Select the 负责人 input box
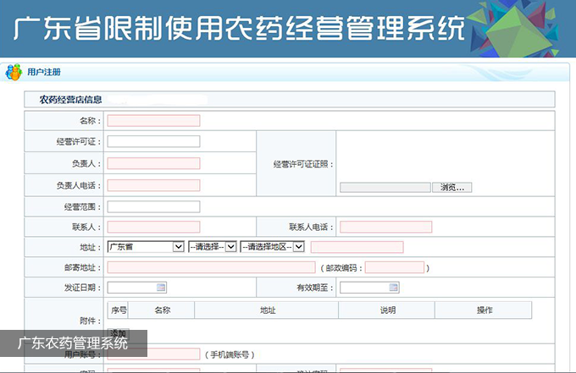Viewport: 576px width, 373px height. tap(153, 163)
